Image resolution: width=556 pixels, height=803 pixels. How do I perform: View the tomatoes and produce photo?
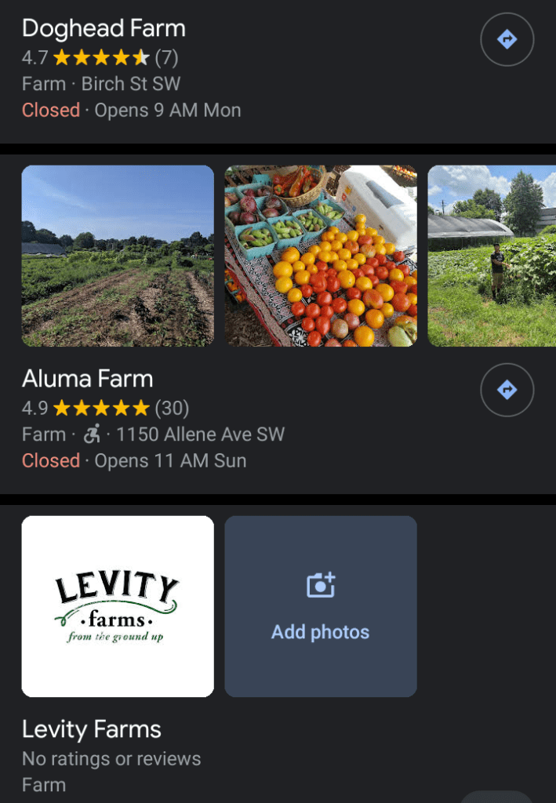[x=321, y=256]
